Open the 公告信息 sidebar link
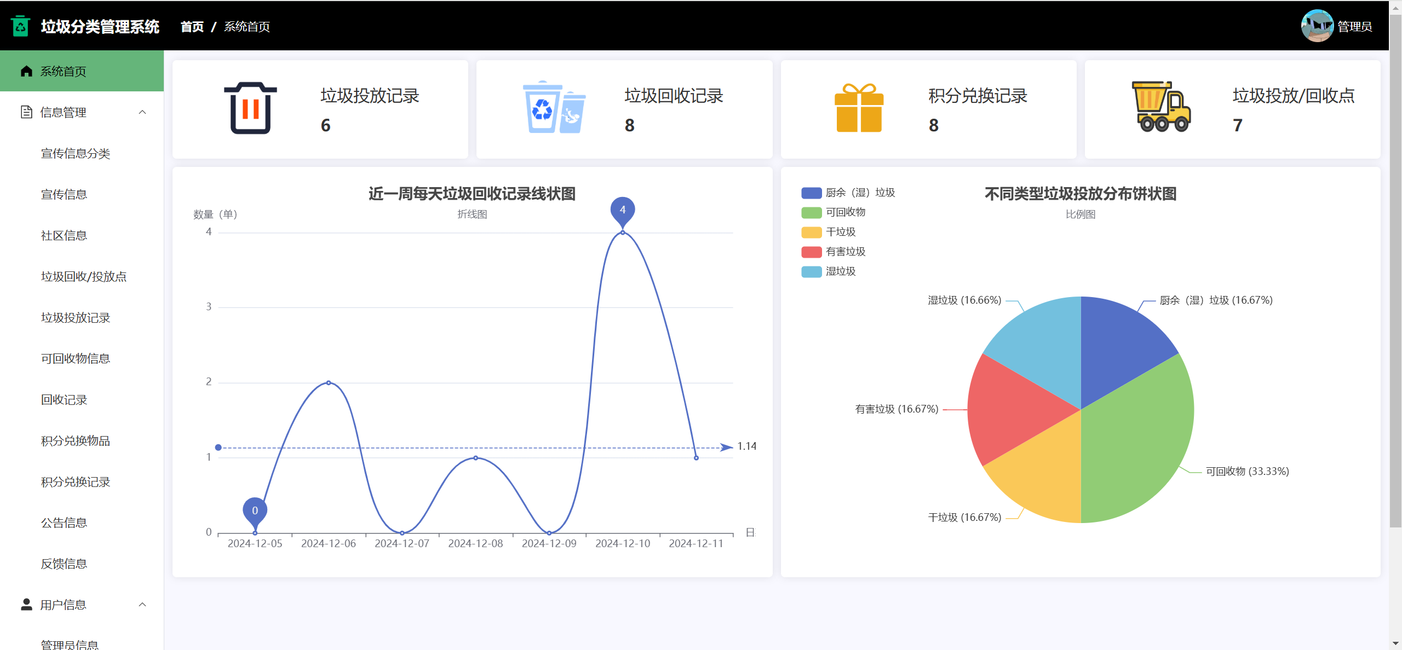Screen dimensions: 1402x650 pos(64,523)
